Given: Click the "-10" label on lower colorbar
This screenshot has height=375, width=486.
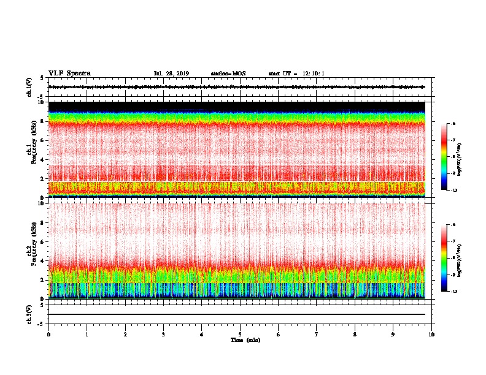Looking at the screenshot, I should pos(454,292).
